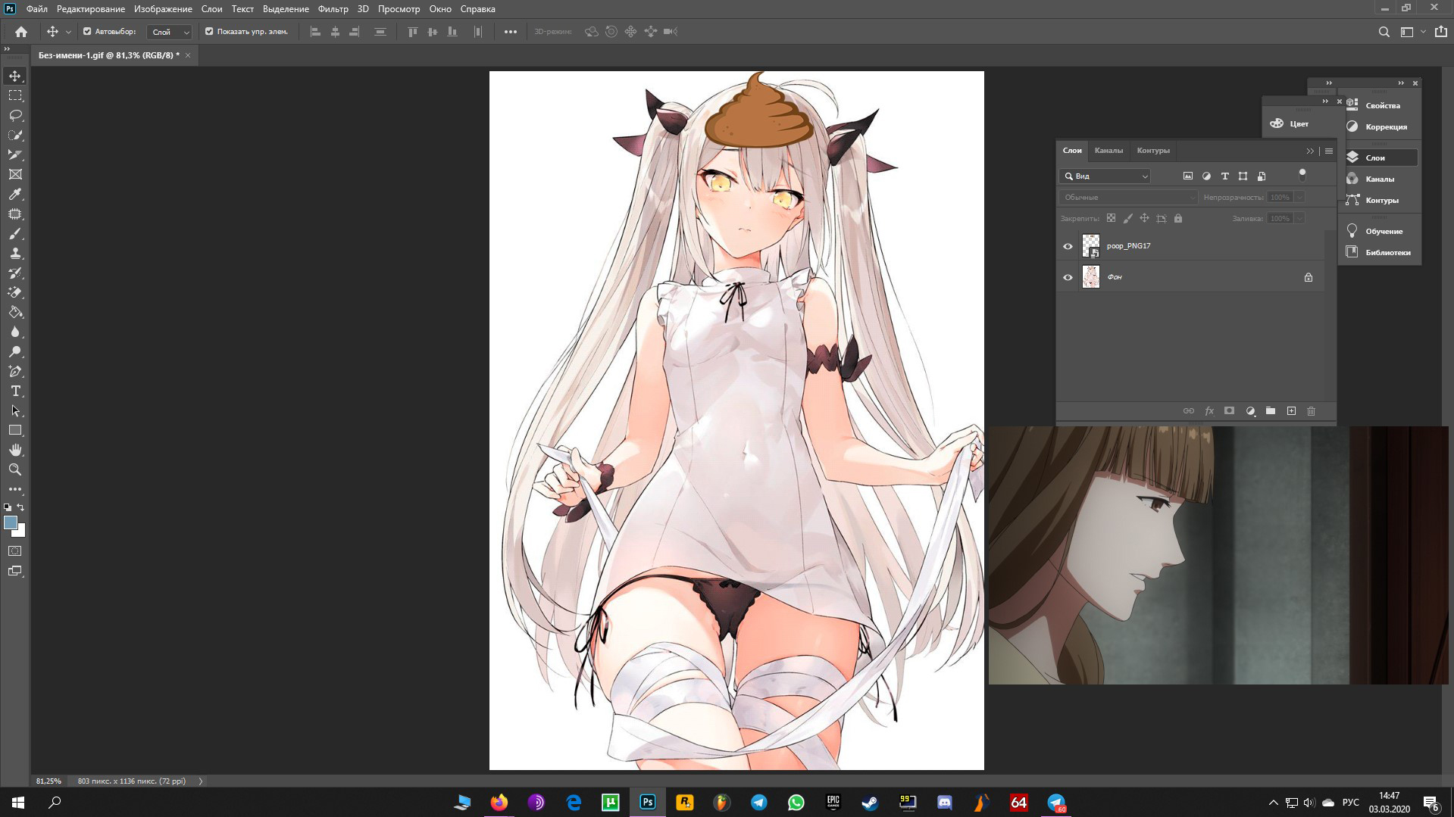Select the Move tool
Screen dimensions: 1454x817
pyautogui.click(x=15, y=76)
